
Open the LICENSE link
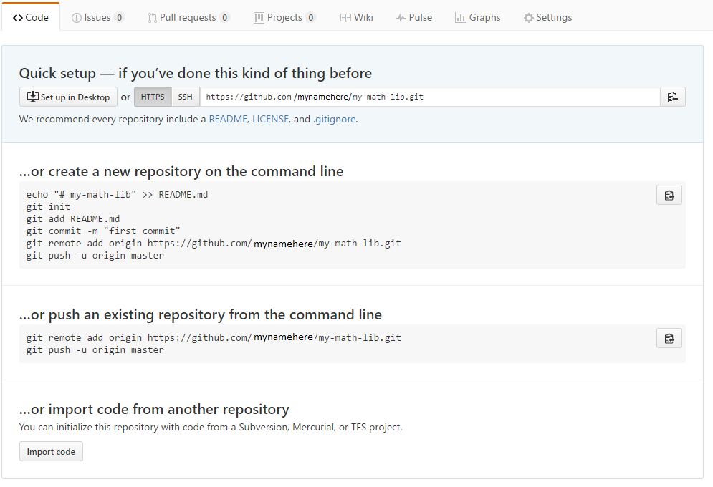pyautogui.click(x=271, y=120)
